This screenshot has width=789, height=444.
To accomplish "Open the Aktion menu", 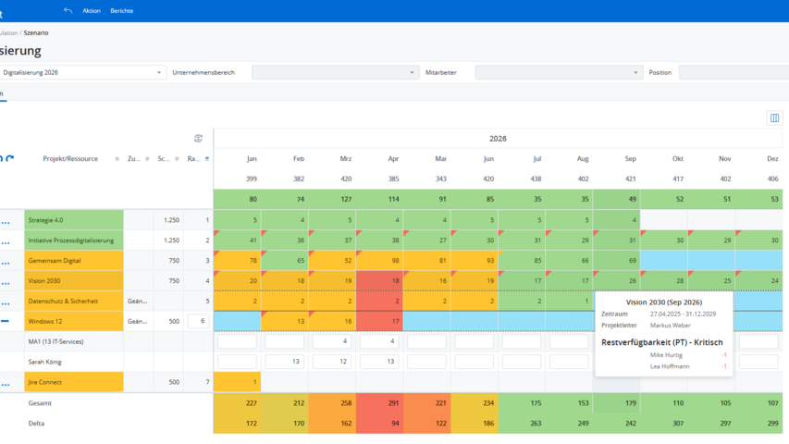I will click(x=92, y=11).
